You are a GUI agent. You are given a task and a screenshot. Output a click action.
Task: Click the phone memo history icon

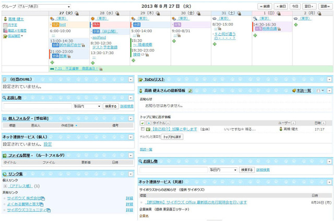click(x=5, y=31)
